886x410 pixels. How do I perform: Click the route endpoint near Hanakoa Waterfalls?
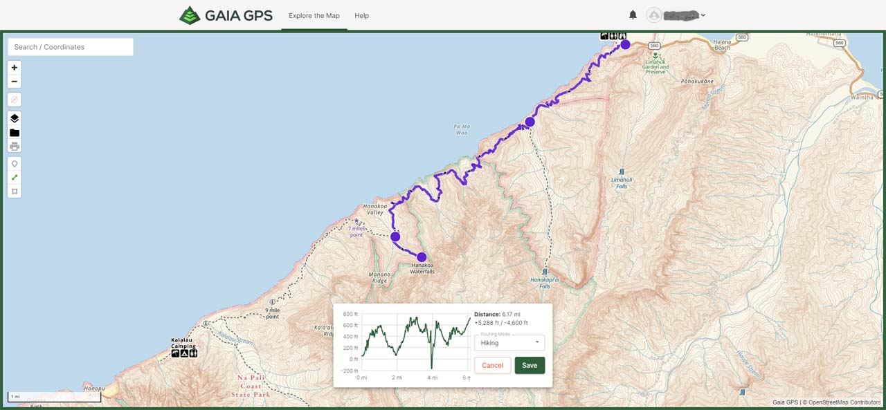[x=422, y=257]
